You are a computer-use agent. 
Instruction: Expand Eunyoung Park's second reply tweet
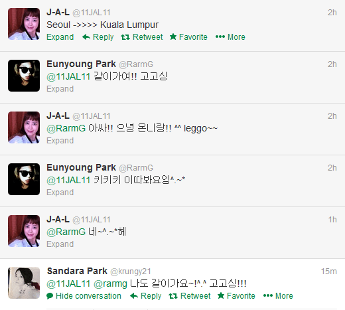[60, 193]
